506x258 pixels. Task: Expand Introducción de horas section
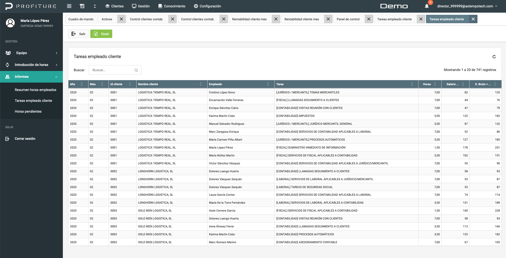click(x=31, y=65)
